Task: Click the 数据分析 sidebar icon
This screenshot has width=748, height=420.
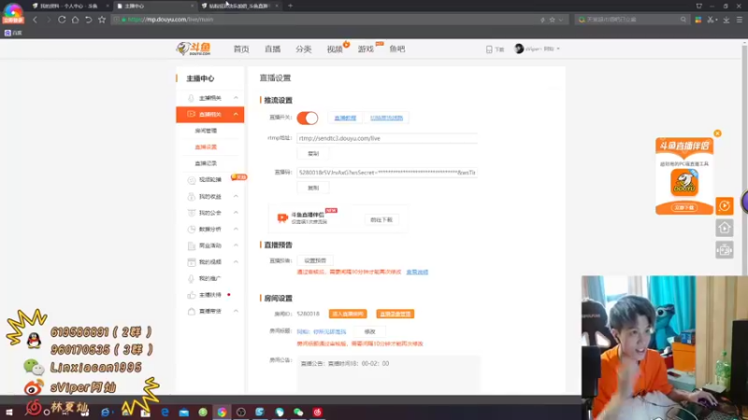Action: point(192,229)
